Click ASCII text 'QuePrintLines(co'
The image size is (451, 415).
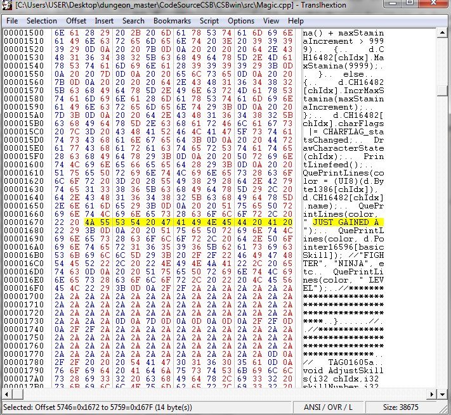[343, 173]
